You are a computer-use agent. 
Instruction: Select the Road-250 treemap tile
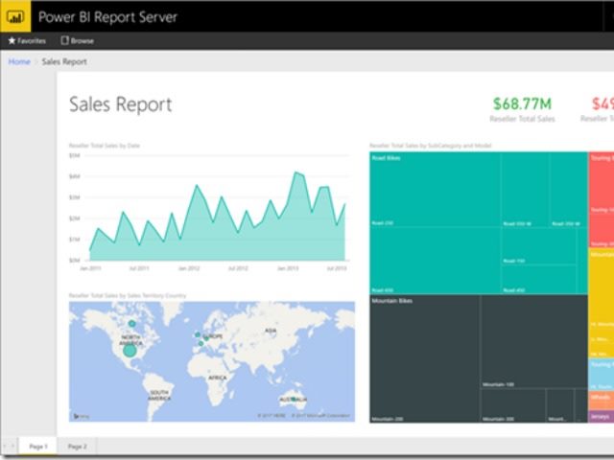(435, 190)
